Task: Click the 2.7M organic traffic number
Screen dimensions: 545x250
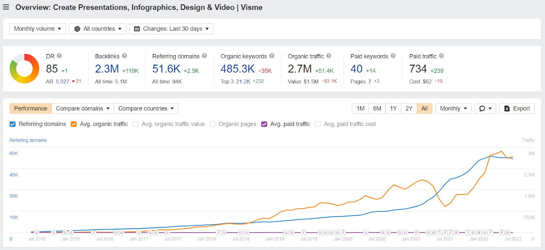Action: 300,69
